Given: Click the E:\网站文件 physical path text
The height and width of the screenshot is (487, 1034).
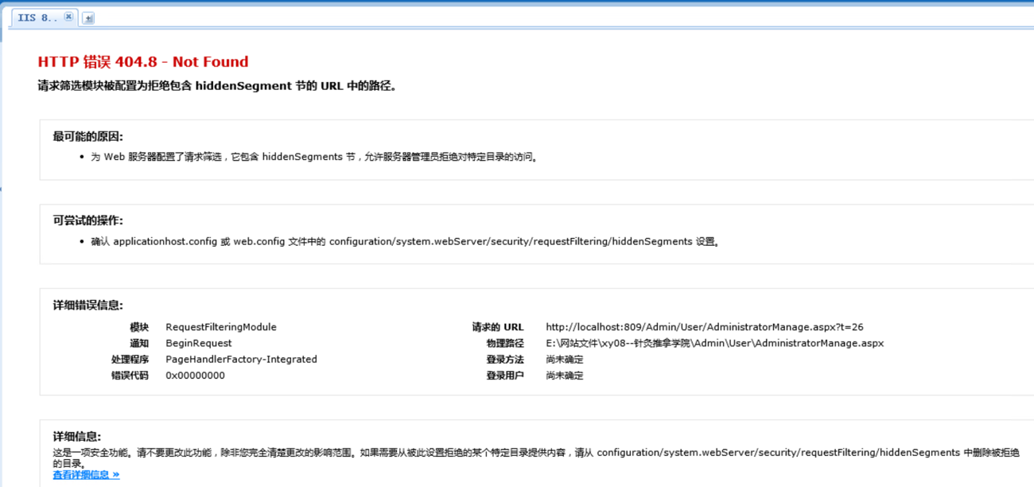Looking at the screenshot, I should click(x=714, y=344).
